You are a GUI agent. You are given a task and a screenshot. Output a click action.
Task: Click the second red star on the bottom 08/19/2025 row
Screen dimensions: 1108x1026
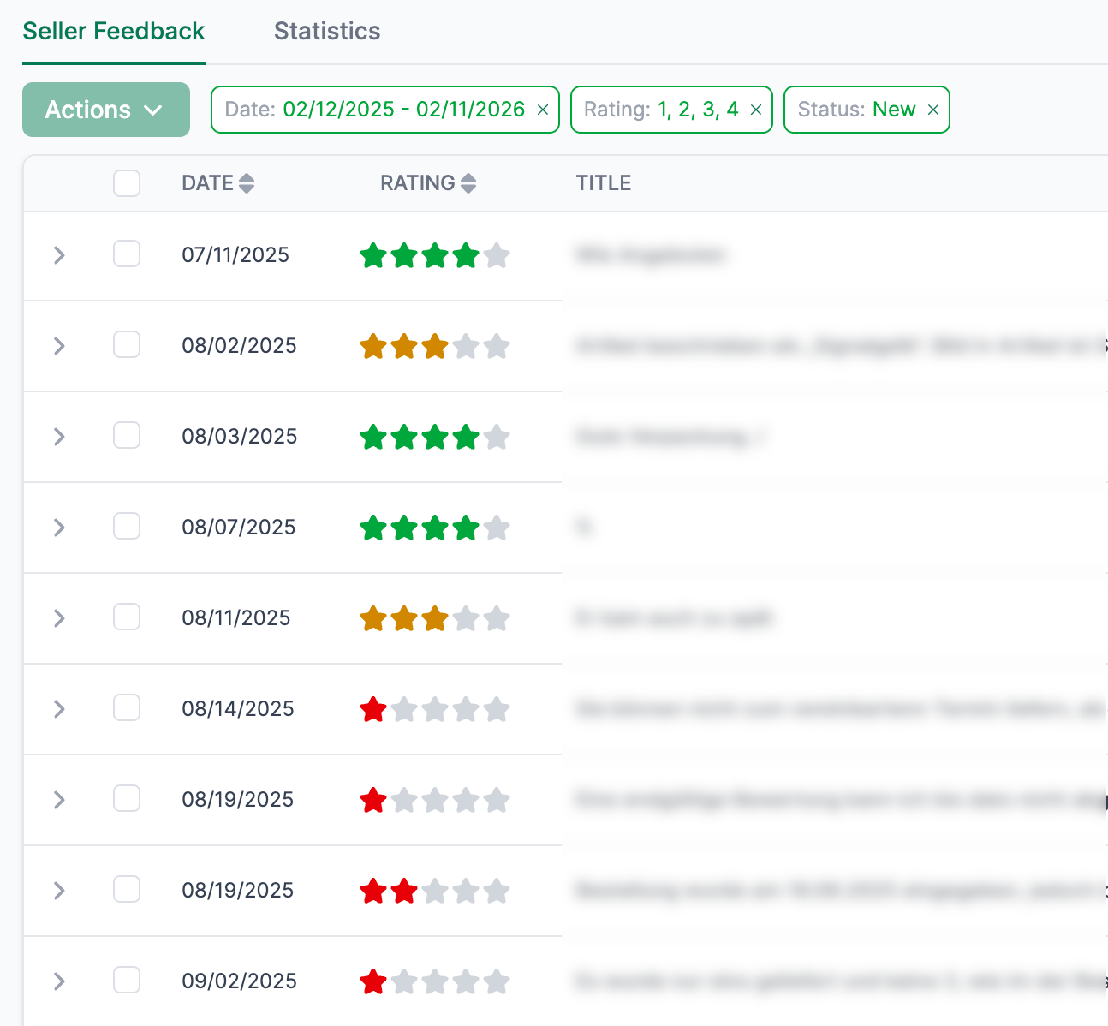pos(404,891)
